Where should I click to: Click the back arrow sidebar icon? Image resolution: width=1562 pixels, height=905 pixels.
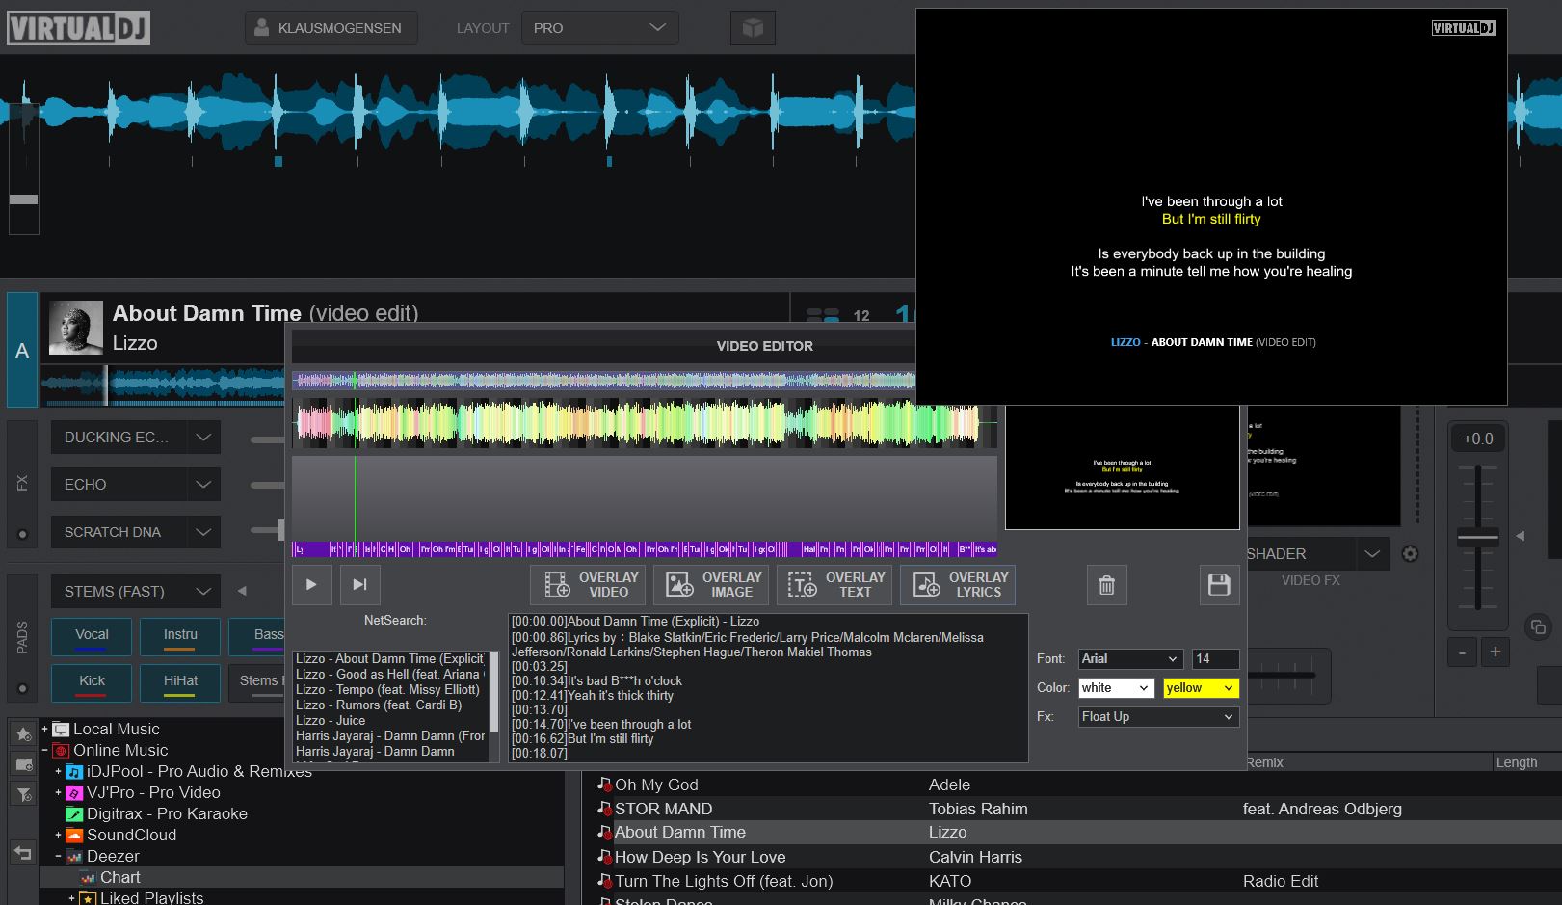(x=23, y=852)
